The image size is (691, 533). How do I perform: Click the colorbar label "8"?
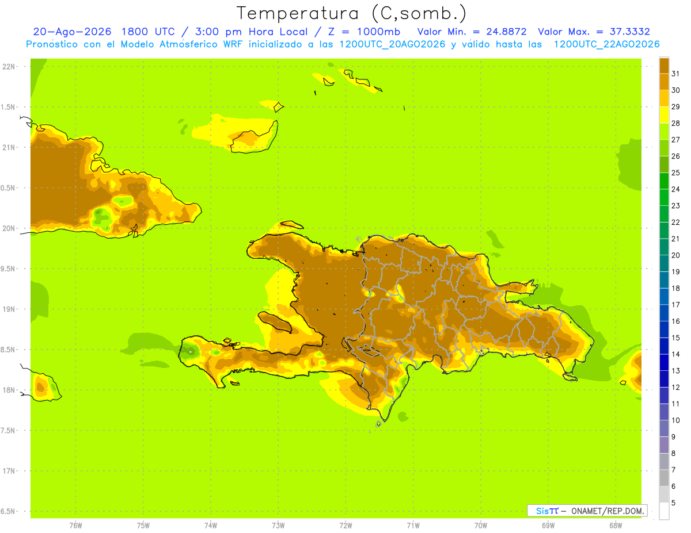tap(674, 453)
